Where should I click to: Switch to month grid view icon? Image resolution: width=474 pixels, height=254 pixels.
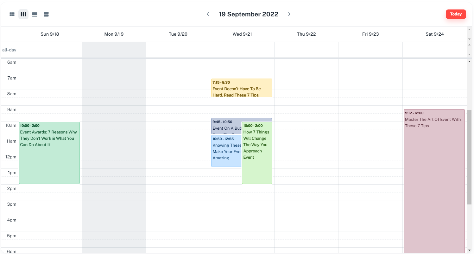pos(12,14)
